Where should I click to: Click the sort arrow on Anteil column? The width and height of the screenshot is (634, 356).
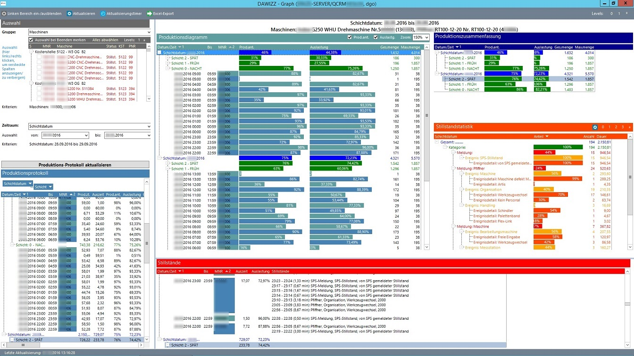[547, 137]
